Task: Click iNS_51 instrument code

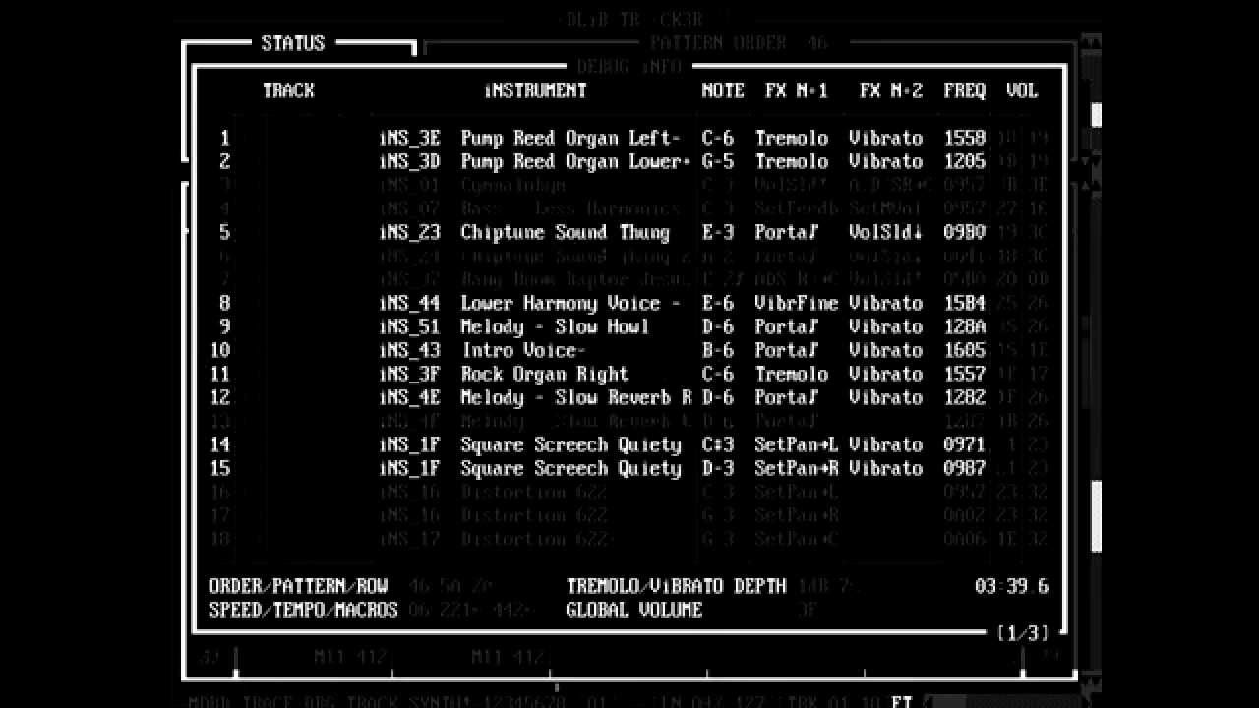Action: pos(410,327)
